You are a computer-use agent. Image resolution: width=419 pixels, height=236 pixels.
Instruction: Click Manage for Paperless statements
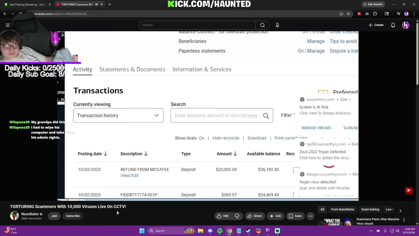coord(316,51)
